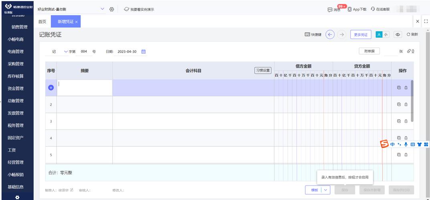Viewport: 430px width, 200px height.
Task: Switch voucher display size to 大
Action: [379, 34]
